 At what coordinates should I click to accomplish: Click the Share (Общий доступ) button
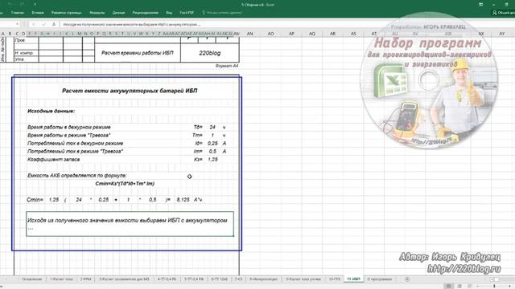coord(503,13)
